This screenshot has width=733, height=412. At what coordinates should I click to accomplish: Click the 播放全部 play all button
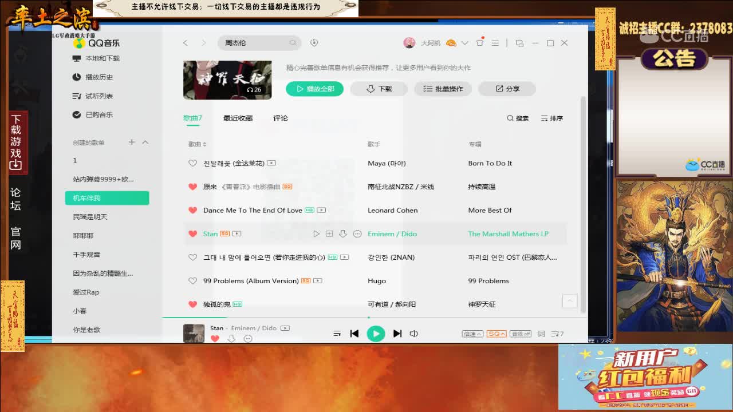pos(314,89)
